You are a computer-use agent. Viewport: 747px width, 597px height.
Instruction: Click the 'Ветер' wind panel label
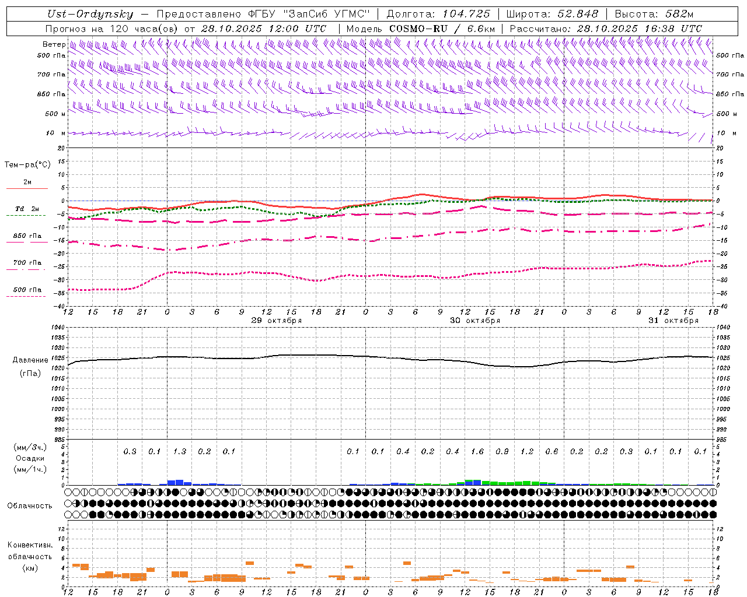tap(54, 44)
